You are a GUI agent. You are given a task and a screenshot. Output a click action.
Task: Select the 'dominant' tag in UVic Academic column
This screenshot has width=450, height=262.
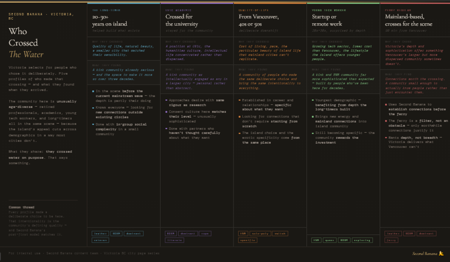click(x=187, y=233)
